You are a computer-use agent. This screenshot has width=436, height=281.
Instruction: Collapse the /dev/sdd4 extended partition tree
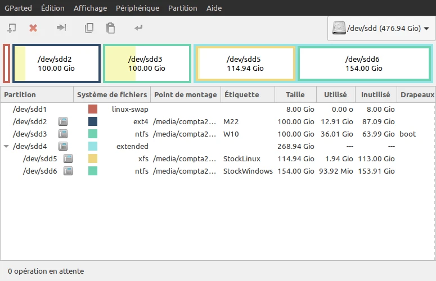(x=6, y=146)
